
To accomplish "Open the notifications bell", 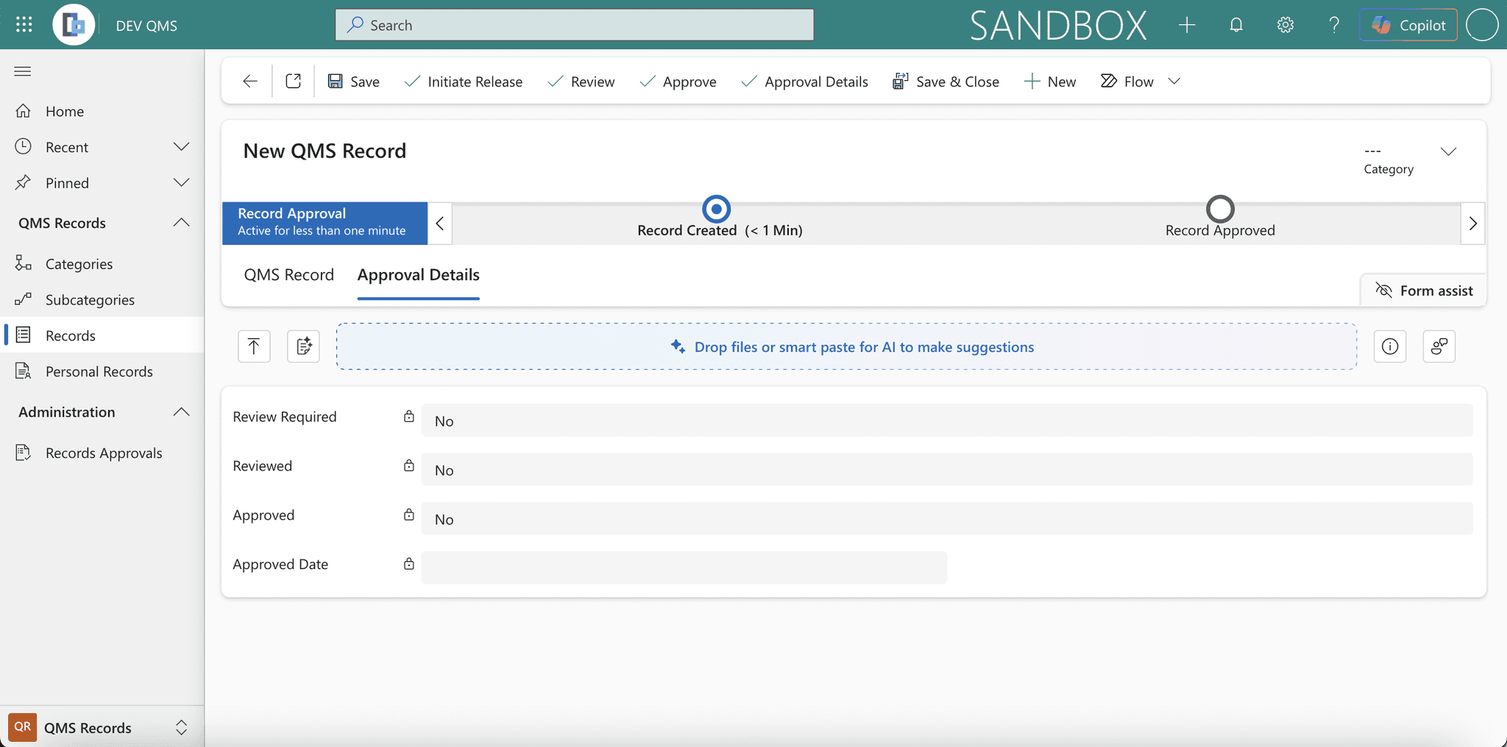I will tap(1236, 25).
